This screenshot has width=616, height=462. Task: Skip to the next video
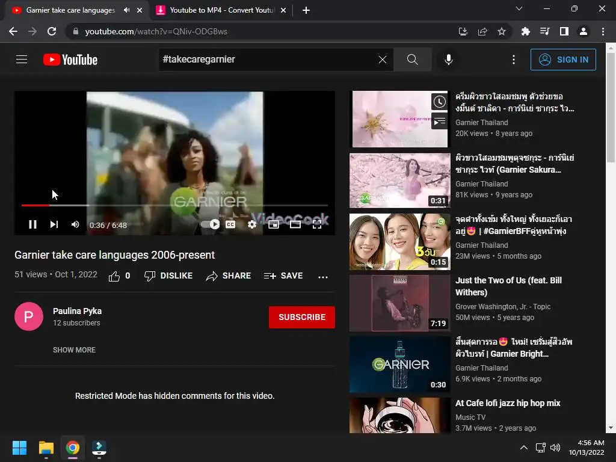tap(54, 224)
